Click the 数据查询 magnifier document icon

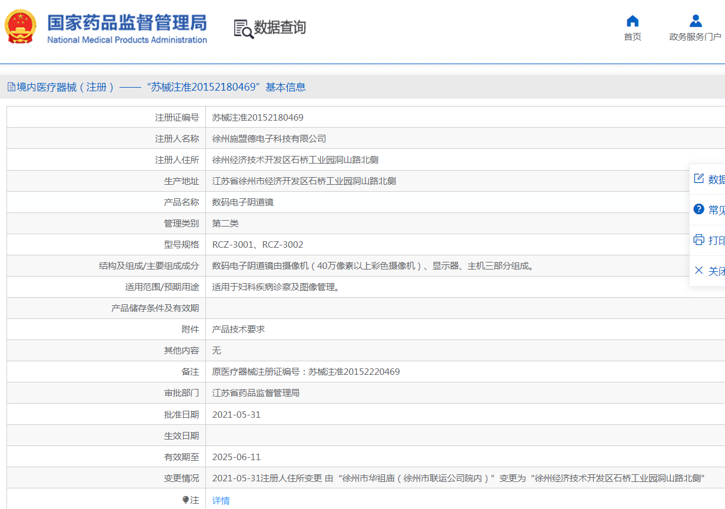[x=243, y=29]
